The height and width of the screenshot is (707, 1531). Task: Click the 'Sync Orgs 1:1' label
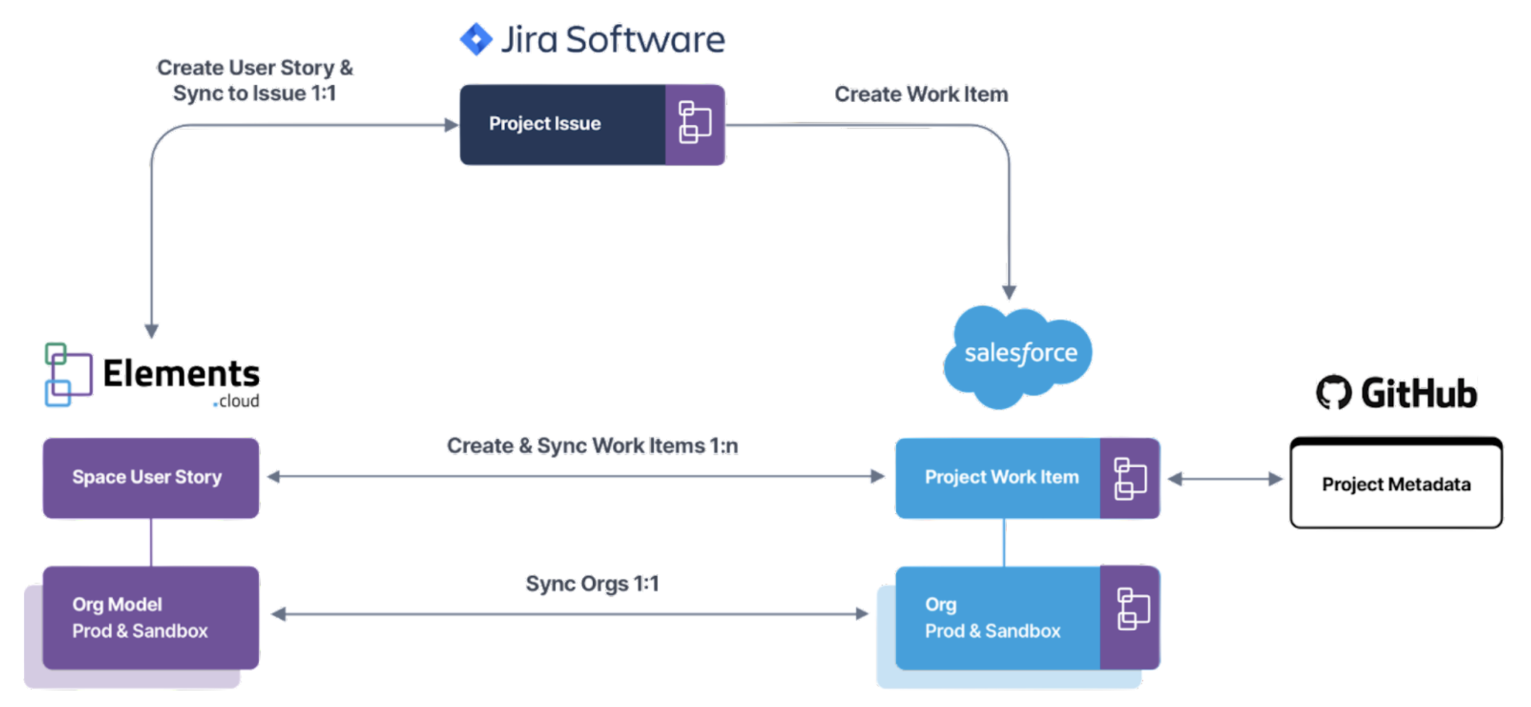pos(593,584)
